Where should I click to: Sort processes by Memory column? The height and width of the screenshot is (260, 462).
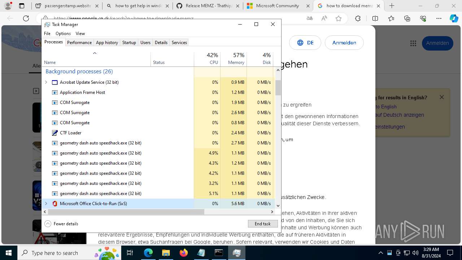point(234,59)
